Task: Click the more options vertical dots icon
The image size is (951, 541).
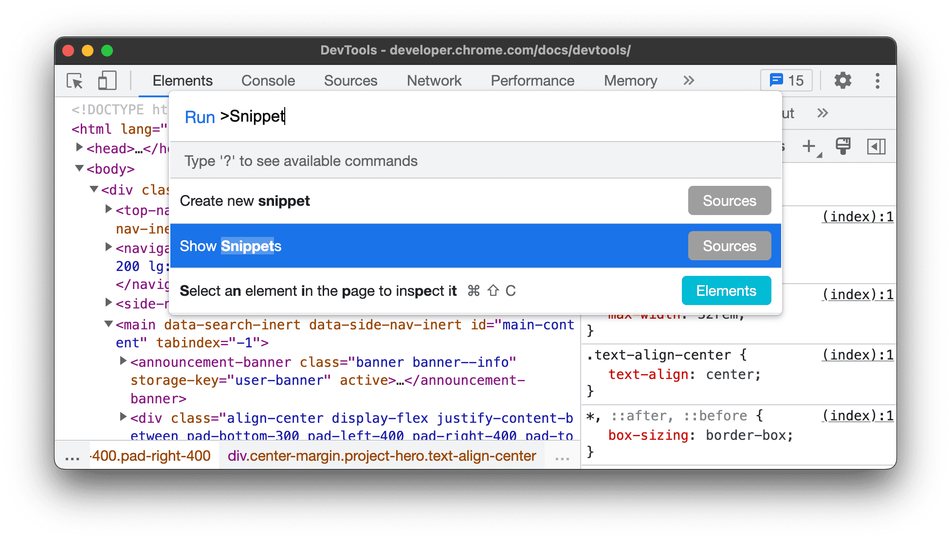Action: [x=880, y=80]
